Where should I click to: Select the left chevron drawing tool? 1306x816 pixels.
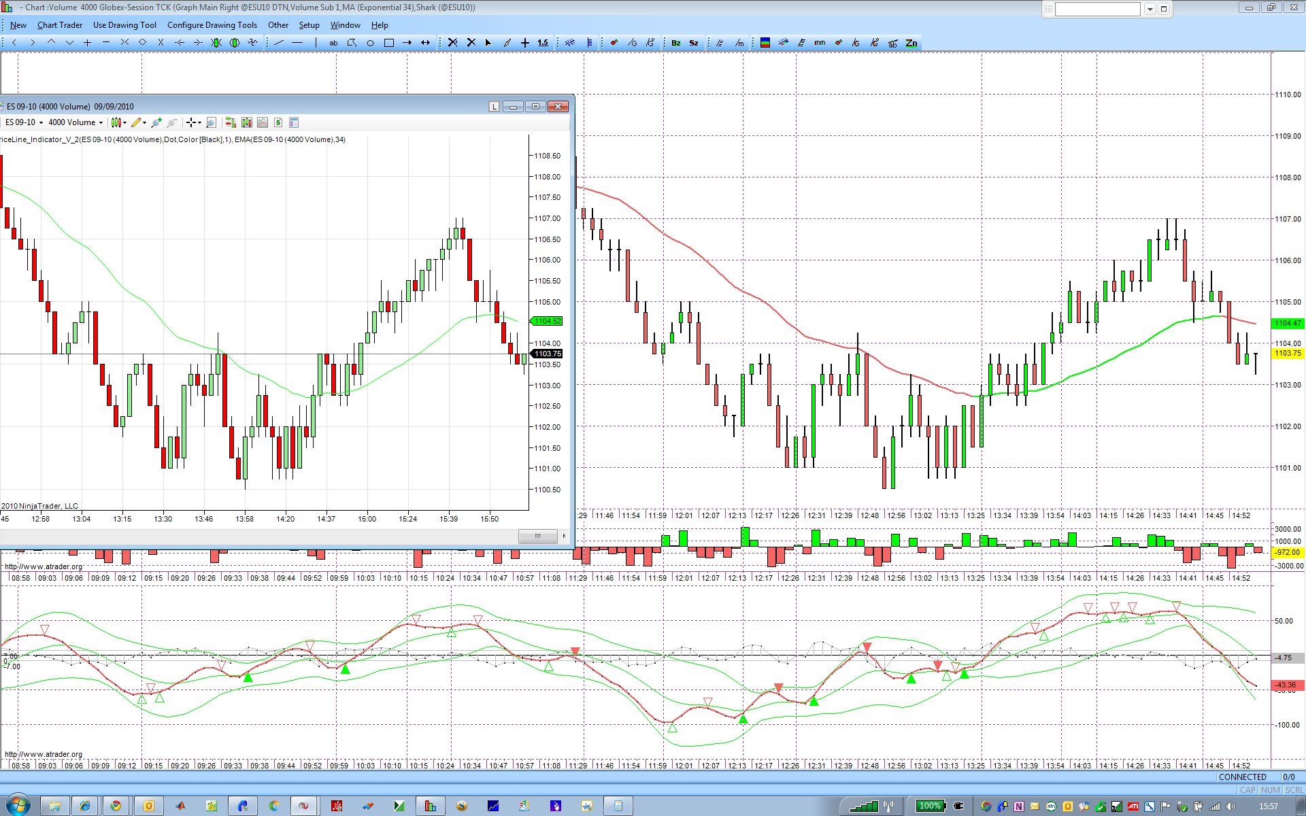click(14, 43)
